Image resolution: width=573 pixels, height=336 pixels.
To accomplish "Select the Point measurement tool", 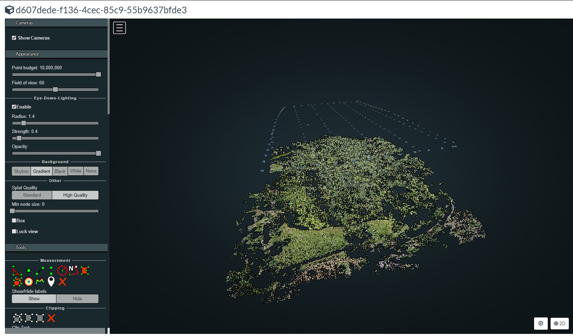I will [28, 270].
